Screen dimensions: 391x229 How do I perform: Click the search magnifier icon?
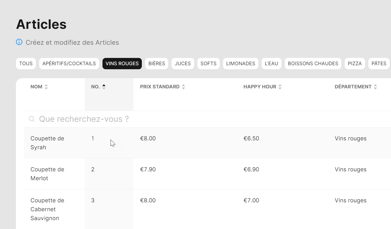pos(32,119)
